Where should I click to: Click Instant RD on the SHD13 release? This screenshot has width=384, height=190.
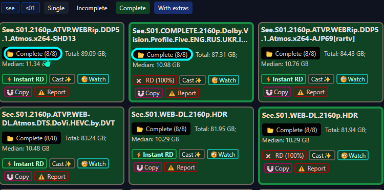tap(24, 79)
